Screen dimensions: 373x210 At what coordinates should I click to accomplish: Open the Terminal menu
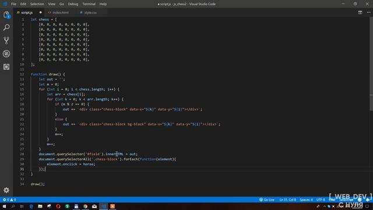tap(89, 4)
